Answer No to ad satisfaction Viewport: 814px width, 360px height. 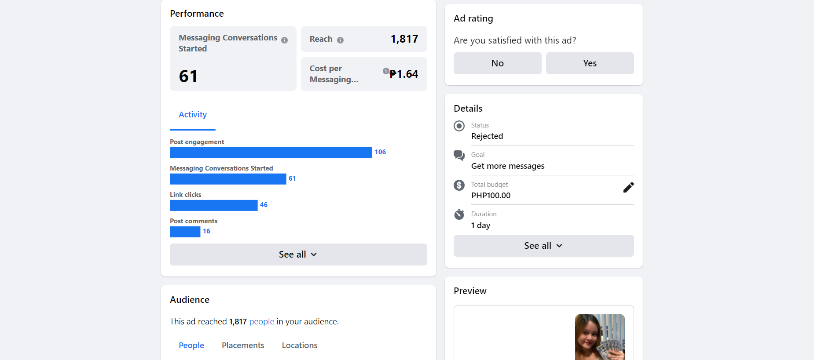point(497,63)
